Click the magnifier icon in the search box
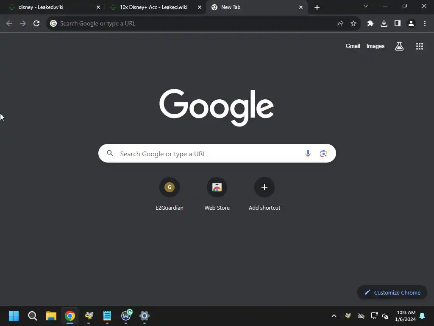434x326 pixels. point(110,153)
